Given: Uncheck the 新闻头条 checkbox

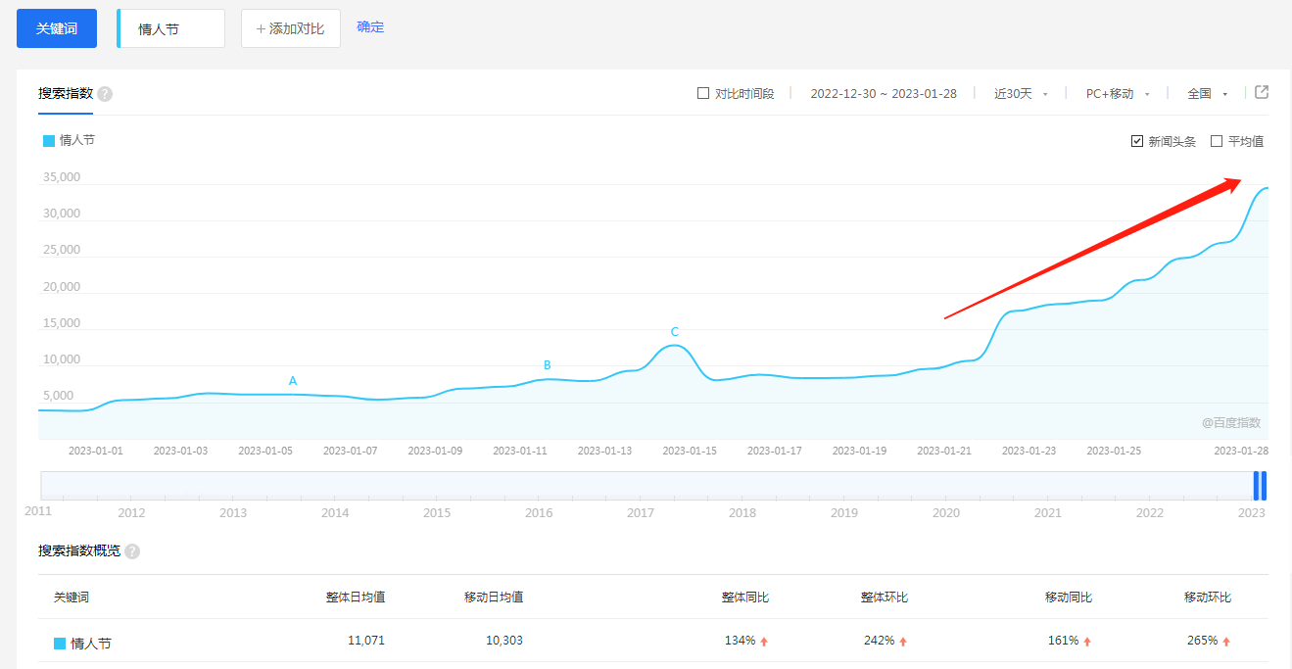Looking at the screenshot, I should tap(1136, 141).
